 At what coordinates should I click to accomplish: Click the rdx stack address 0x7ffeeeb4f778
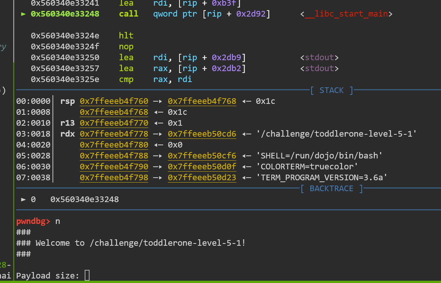click(x=114, y=134)
